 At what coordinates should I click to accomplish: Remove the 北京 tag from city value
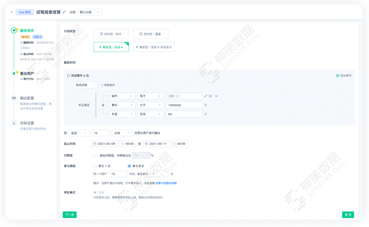click(177, 96)
